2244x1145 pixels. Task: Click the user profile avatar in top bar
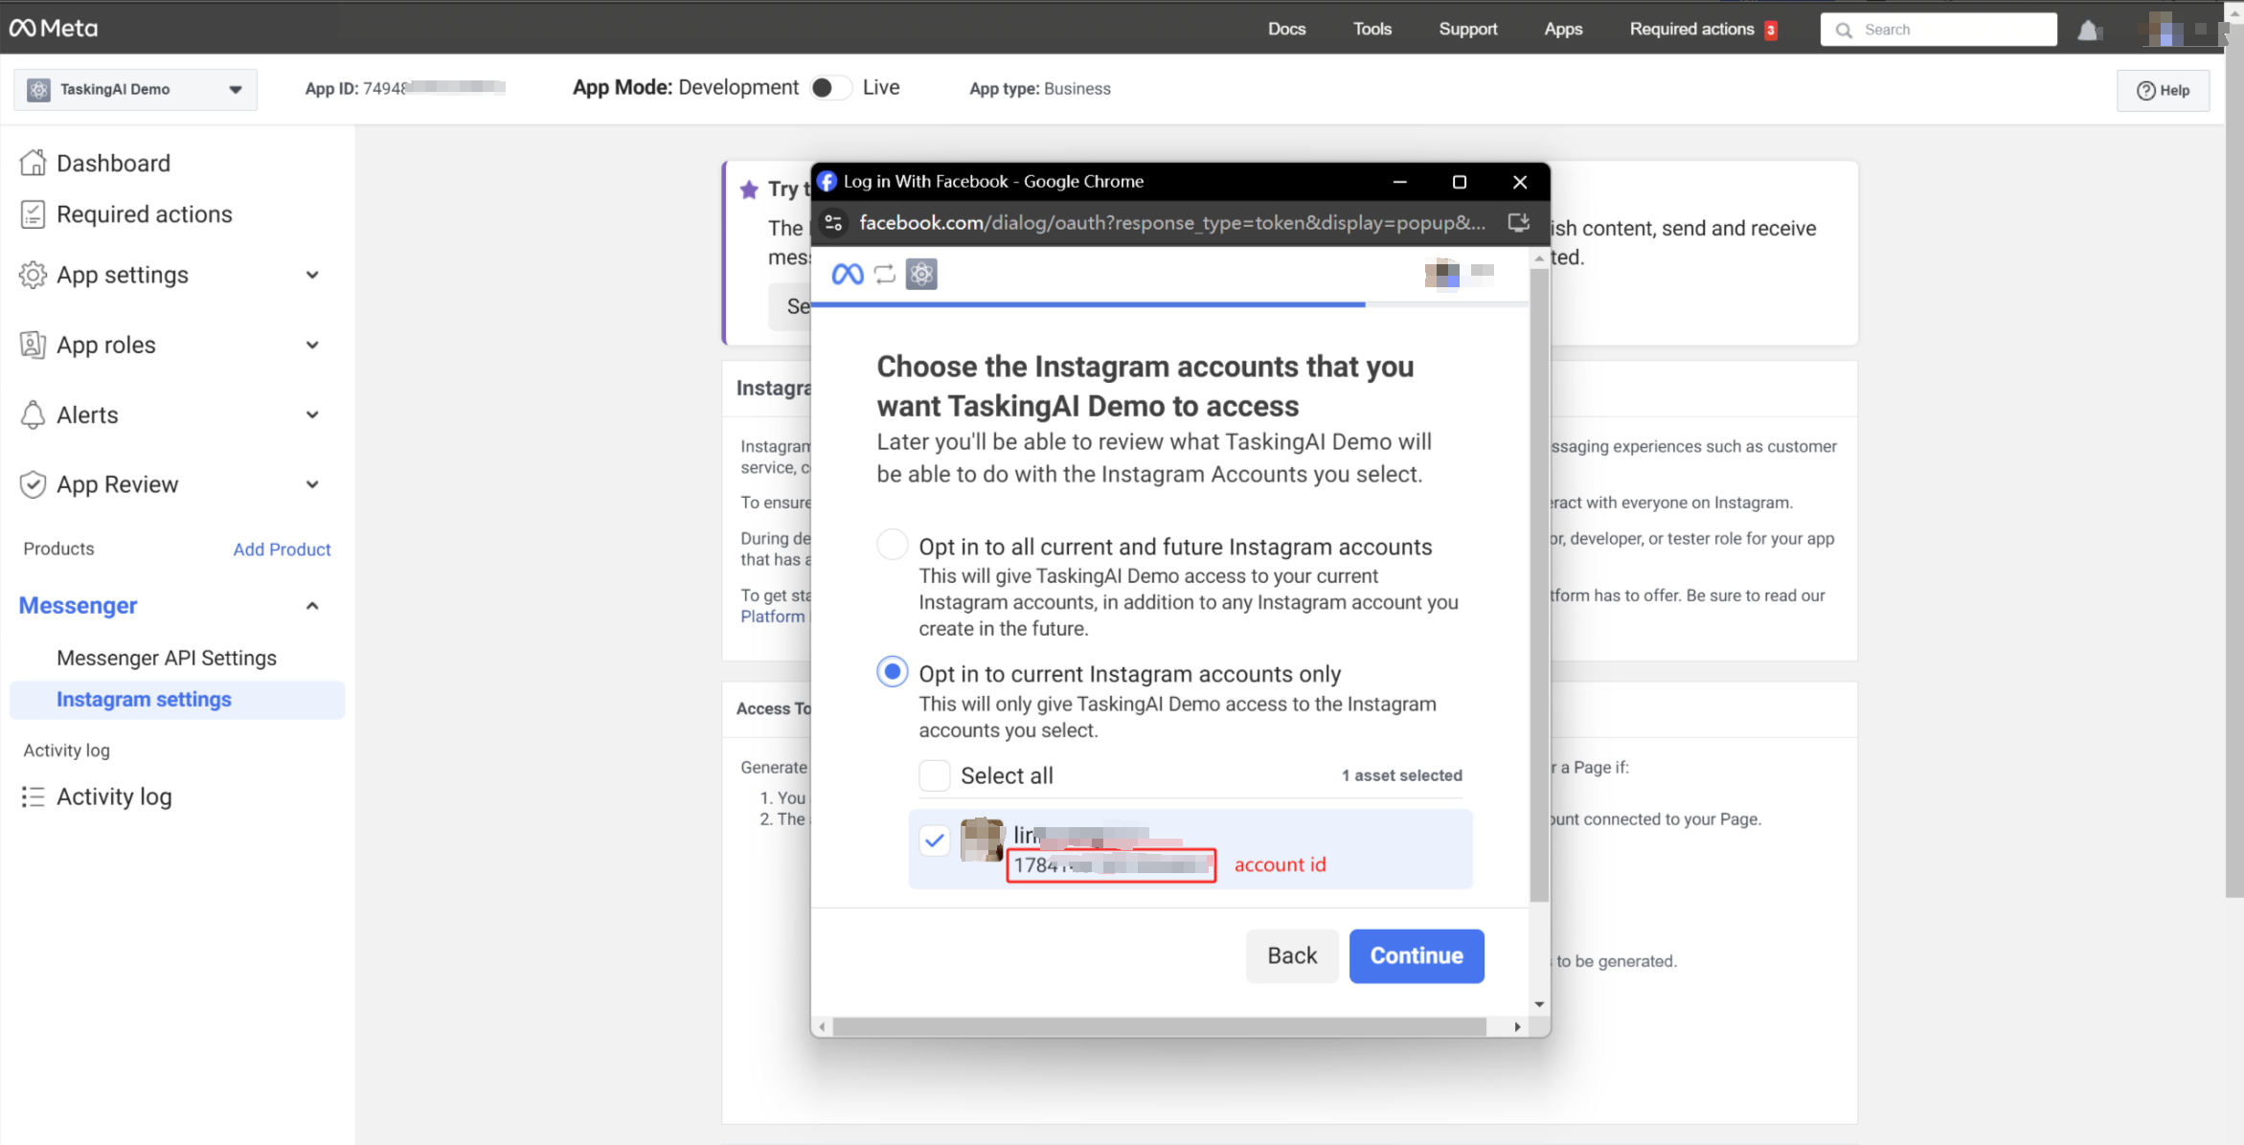coord(2165,29)
